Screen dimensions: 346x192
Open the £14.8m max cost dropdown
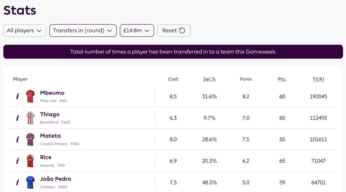point(137,30)
